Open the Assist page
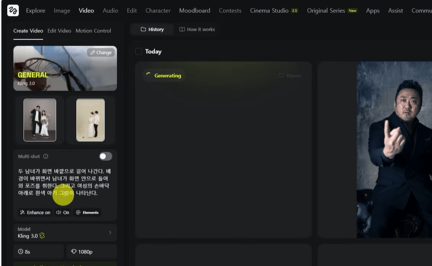432x266 pixels. (x=395, y=11)
